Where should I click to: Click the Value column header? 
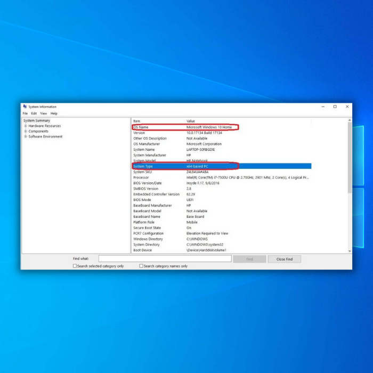(248, 121)
